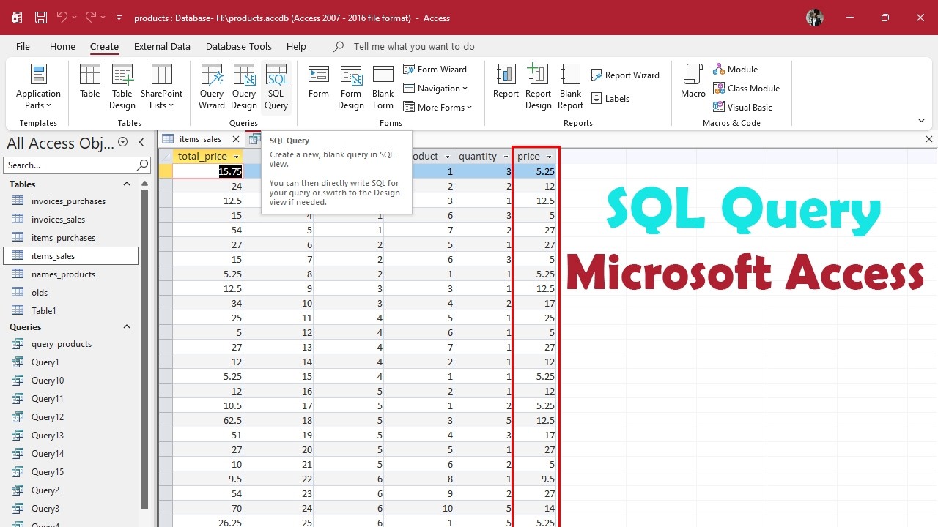Create a new Report

[x=506, y=81]
